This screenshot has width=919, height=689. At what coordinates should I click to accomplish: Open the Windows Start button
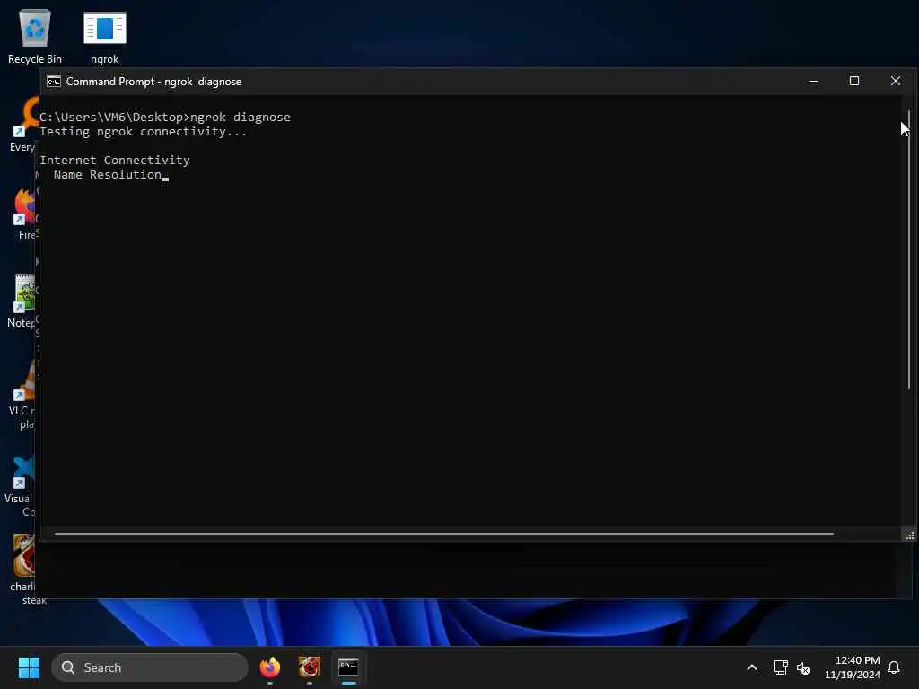pyautogui.click(x=29, y=667)
